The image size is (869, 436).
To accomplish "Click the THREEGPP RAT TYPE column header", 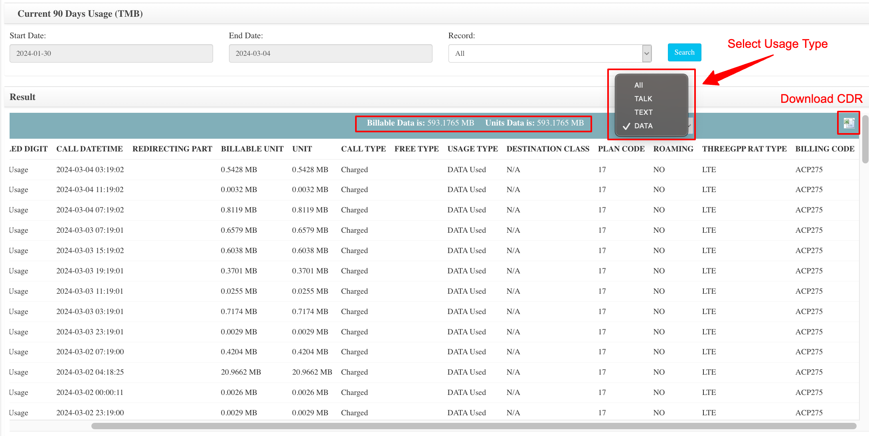I will click(x=744, y=149).
